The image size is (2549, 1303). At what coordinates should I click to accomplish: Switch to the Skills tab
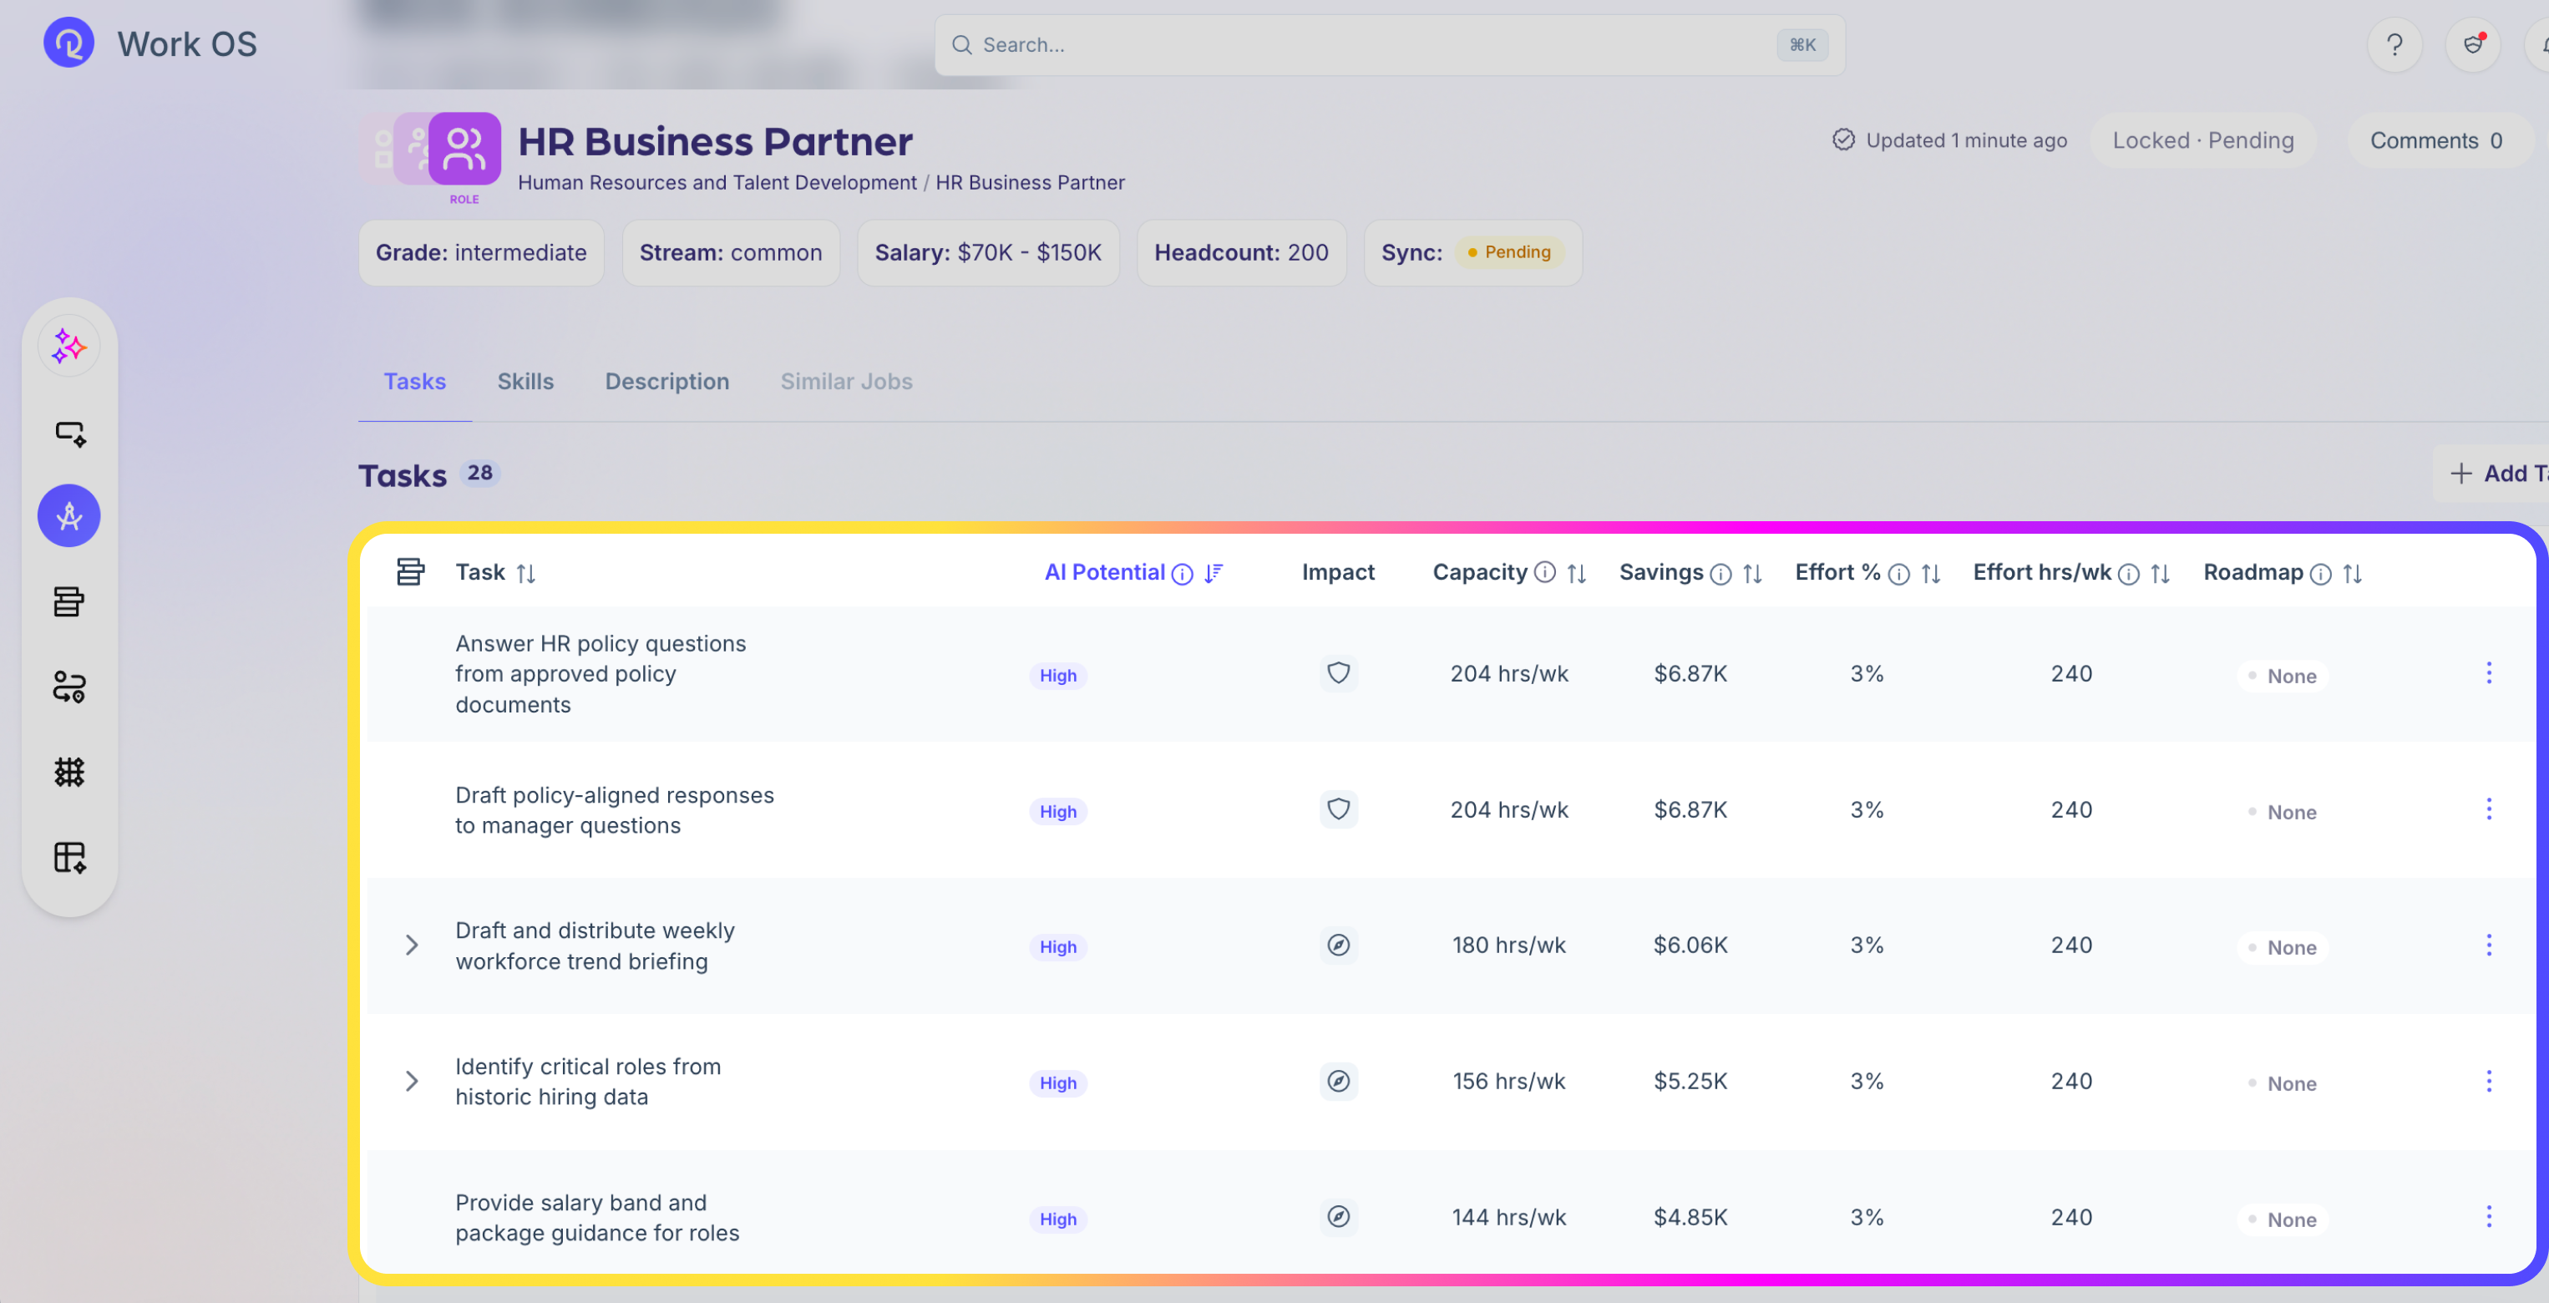click(524, 381)
